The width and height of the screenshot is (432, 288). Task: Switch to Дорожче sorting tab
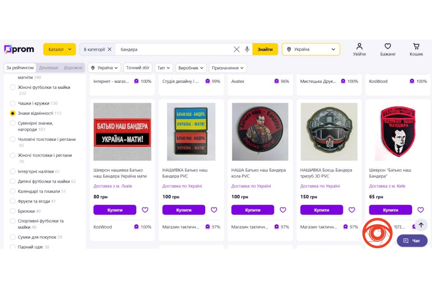73,68
